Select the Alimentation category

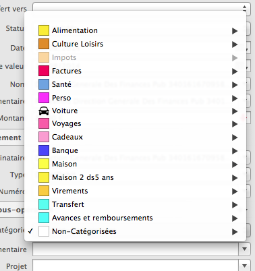click(x=135, y=30)
